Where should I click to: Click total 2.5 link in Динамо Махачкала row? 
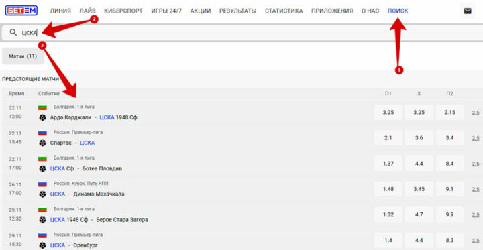click(476, 189)
